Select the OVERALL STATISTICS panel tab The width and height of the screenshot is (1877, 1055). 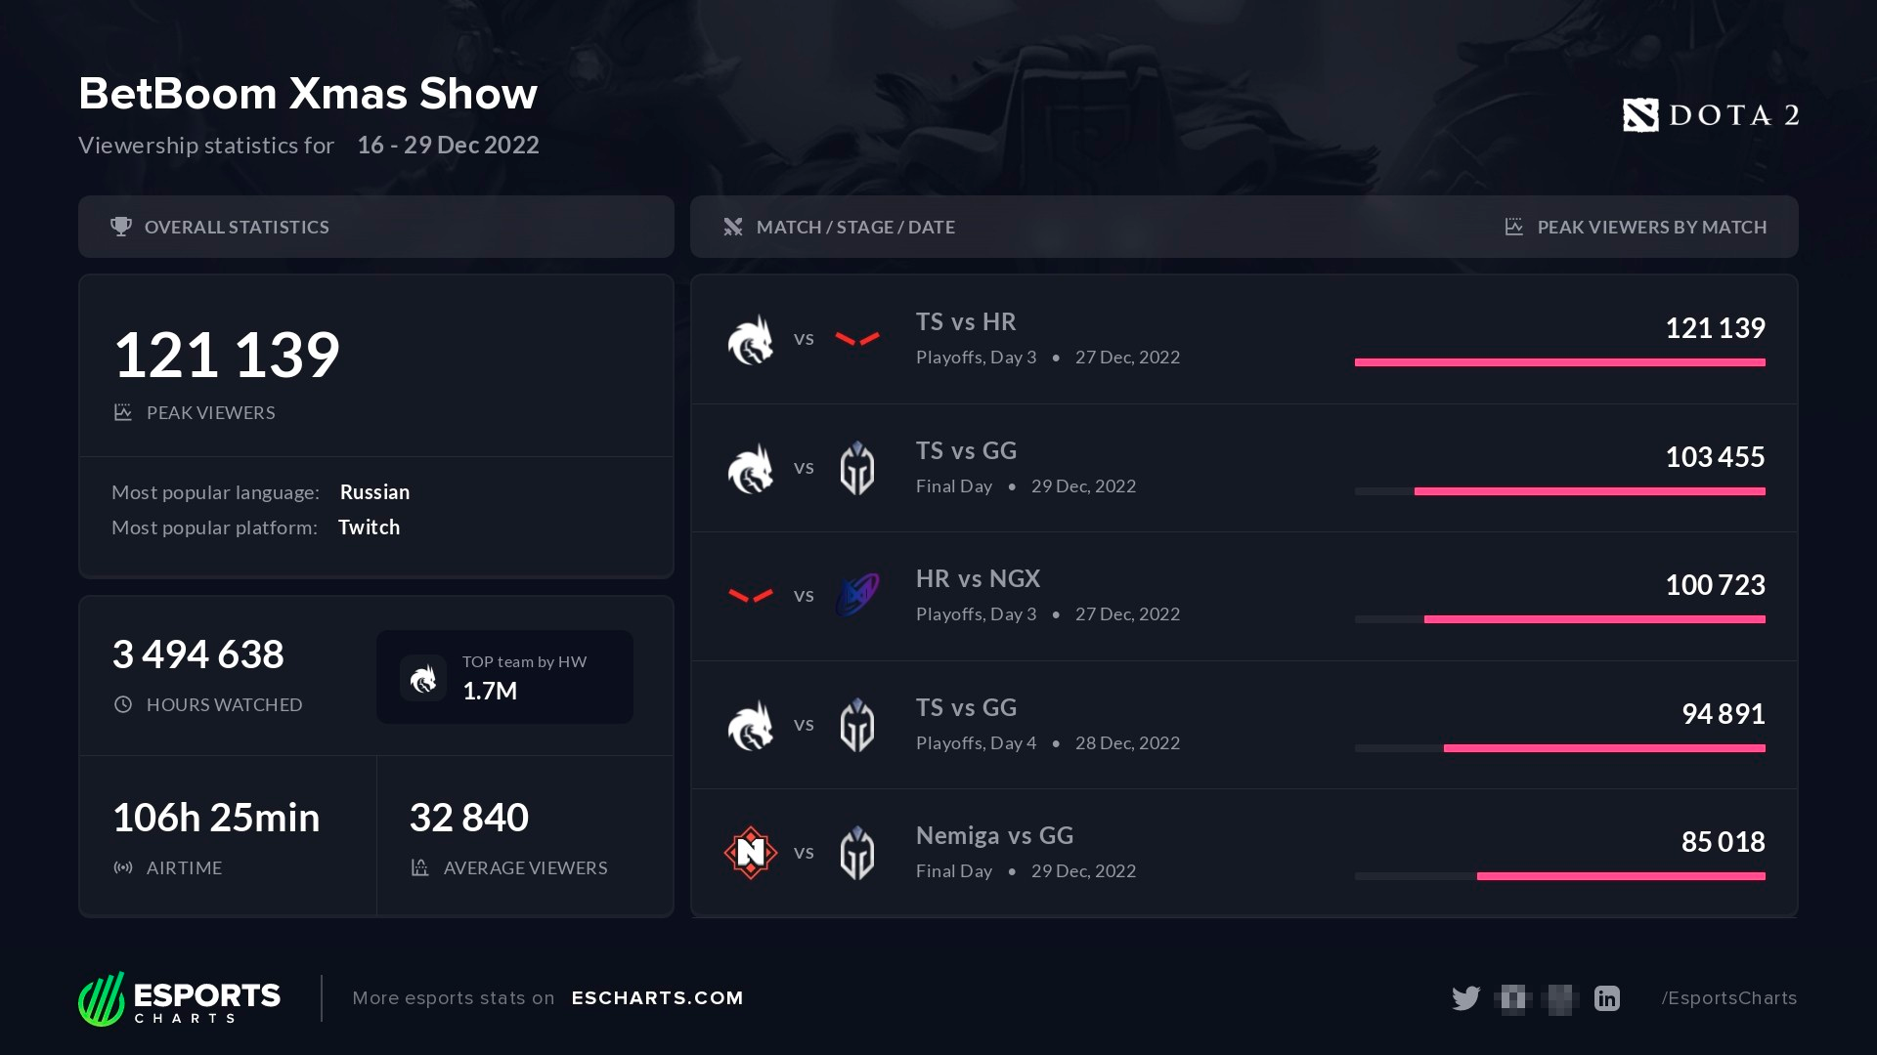click(376, 227)
